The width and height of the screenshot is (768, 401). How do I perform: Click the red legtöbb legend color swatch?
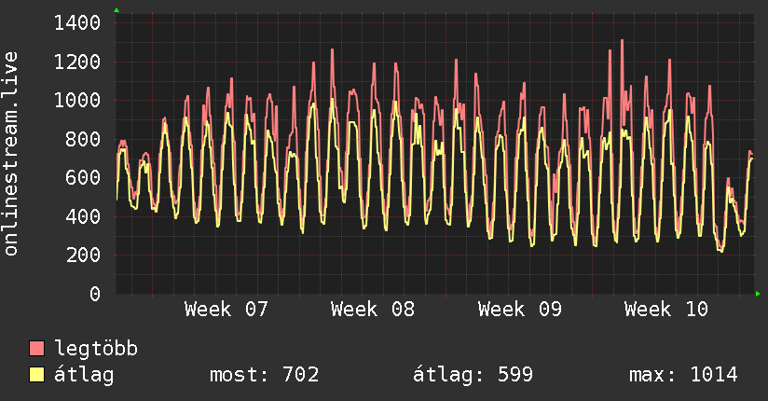pos(37,349)
